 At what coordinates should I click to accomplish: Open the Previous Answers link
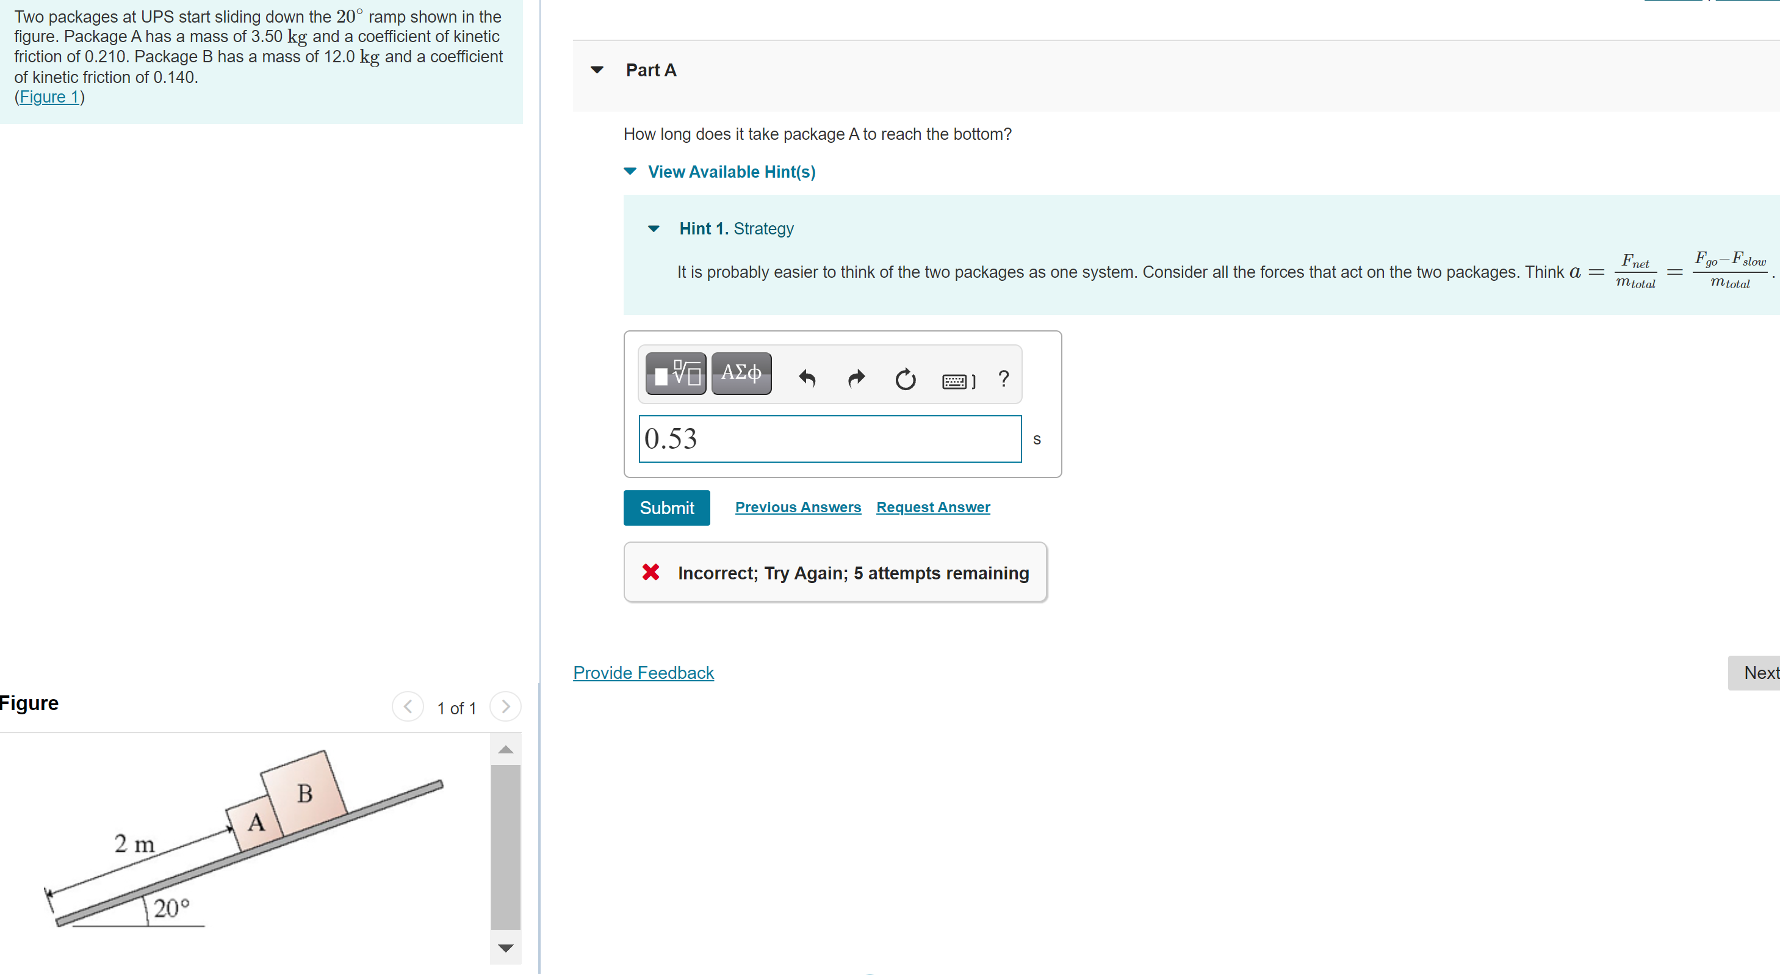(x=798, y=507)
